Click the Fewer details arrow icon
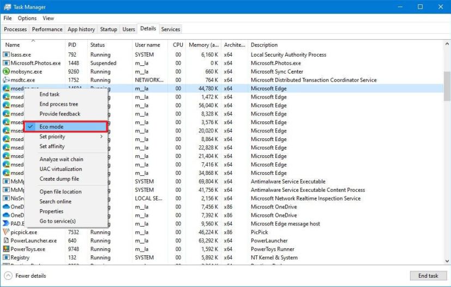The height and width of the screenshot is (287, 451). point(8,276)
